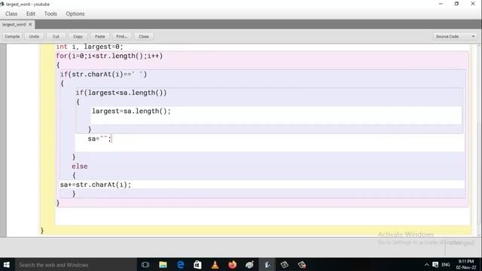The height and width of the screenshot is (271, 482).
Task: Click the editor vertical scrollbar
Action: (479, 140)
